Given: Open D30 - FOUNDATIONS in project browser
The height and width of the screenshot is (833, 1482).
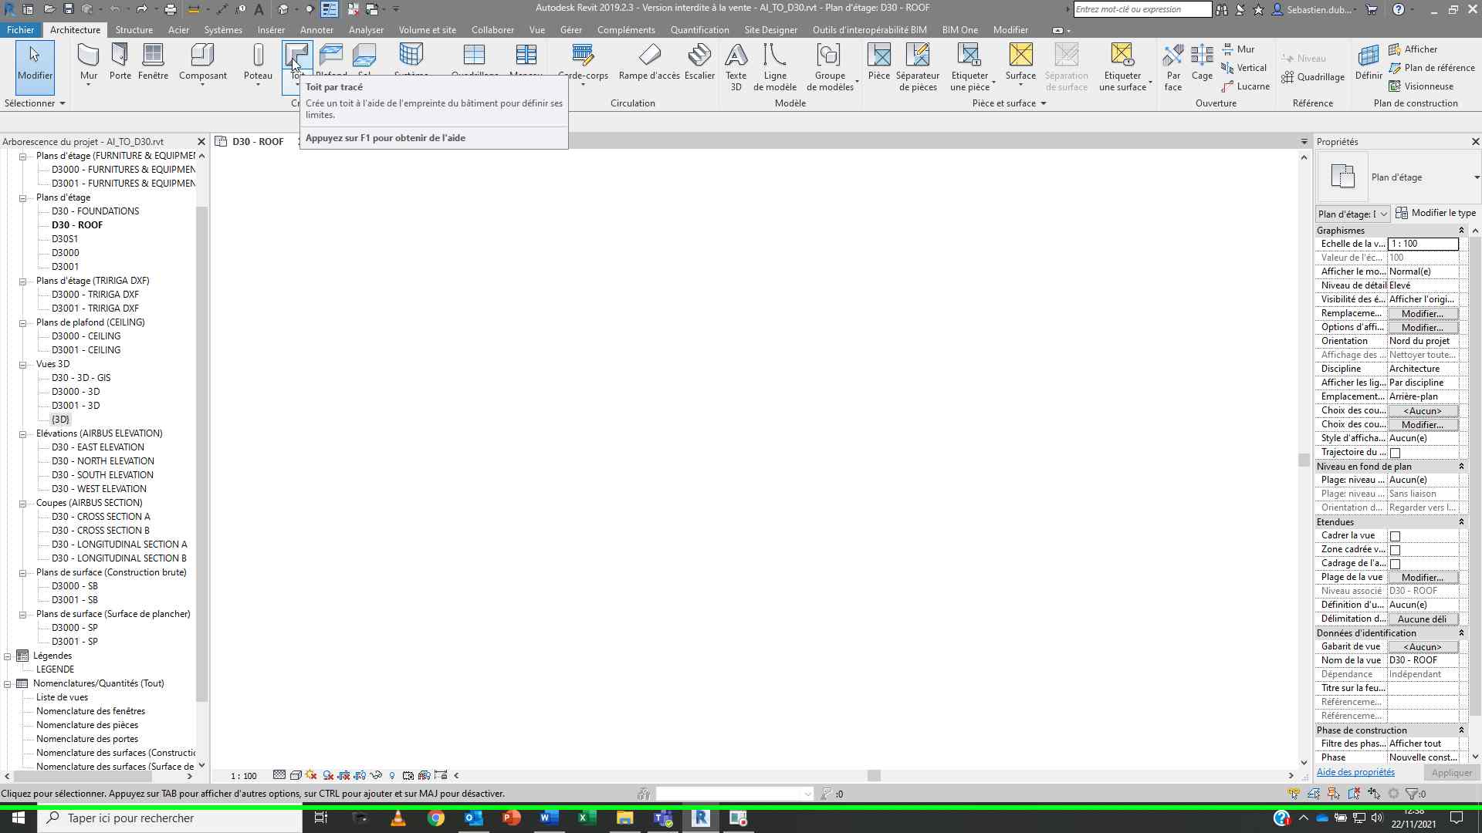Looking at the screenshot, I should (x=96, y=211).
